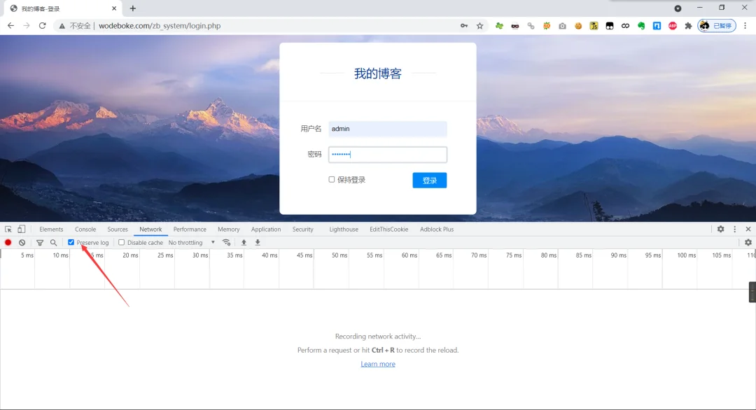Switch to the Performance tab
Image resolution: width=756 pixels, height=410 pixels.
click(190, 229)
